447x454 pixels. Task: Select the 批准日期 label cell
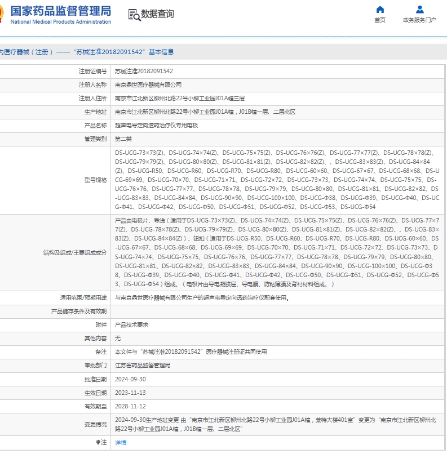(x=96, y=379)
